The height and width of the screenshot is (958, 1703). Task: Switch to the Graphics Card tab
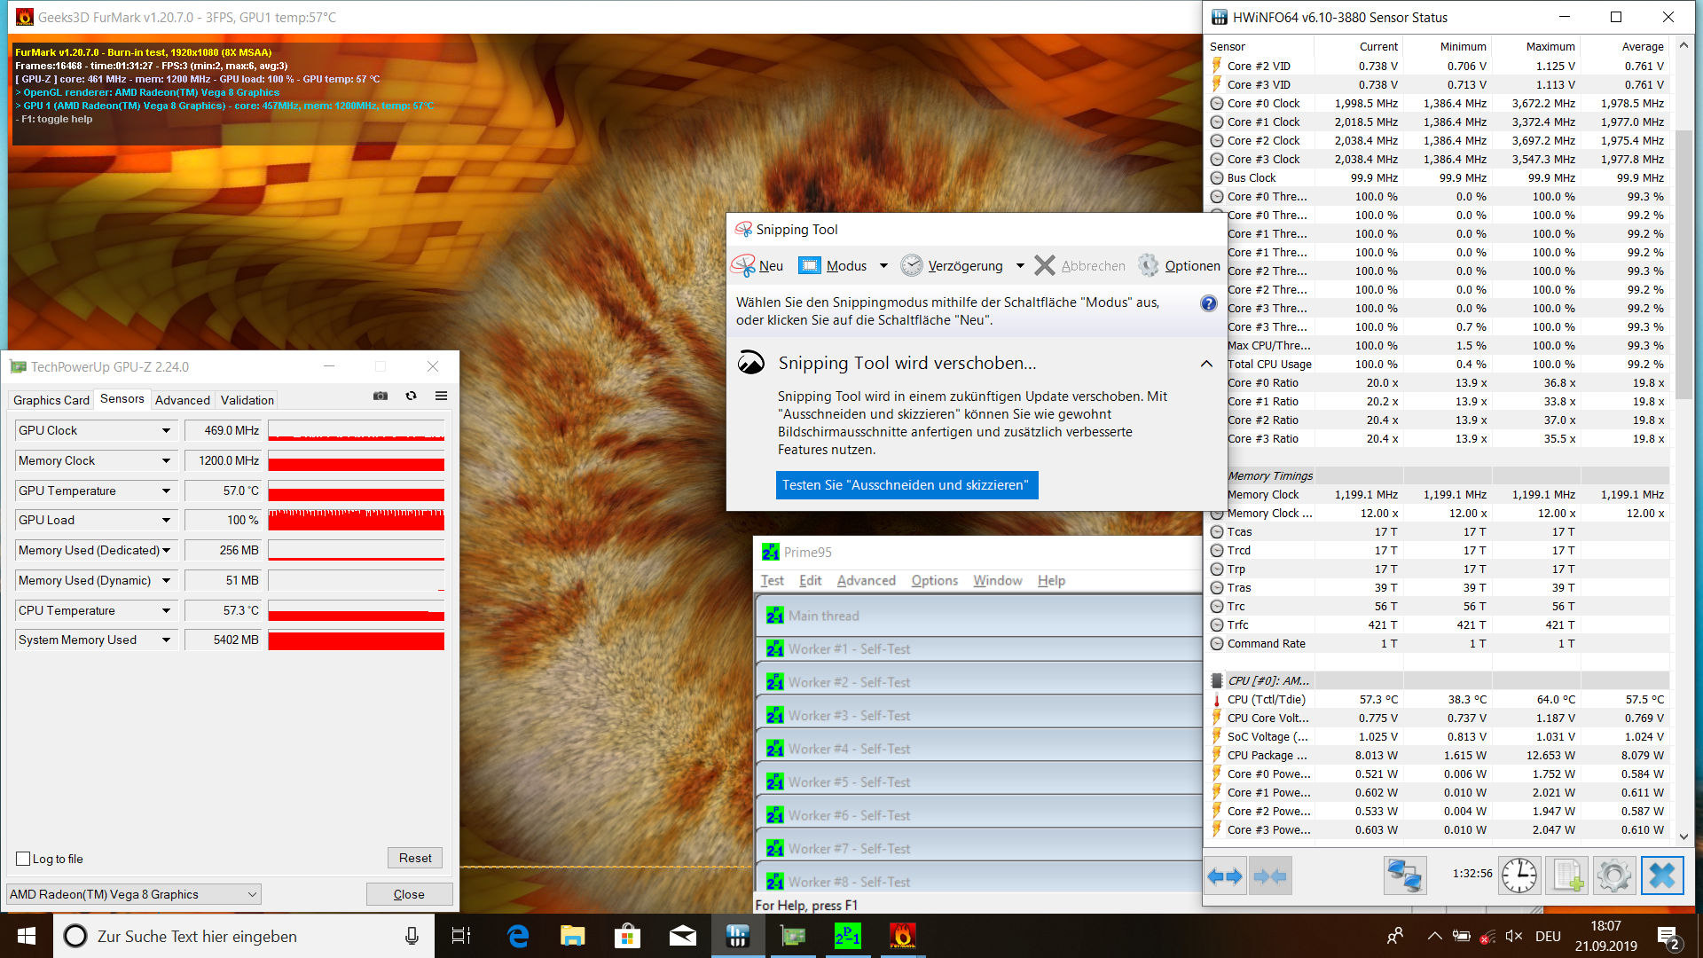point(51,400)
